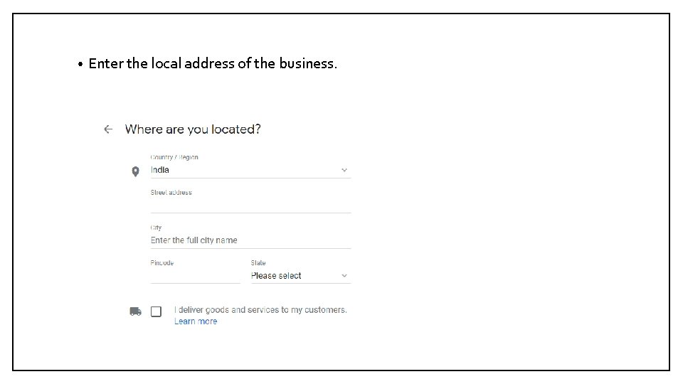683x384 pixels.
Task: Click the back arrow beside the heading
Action: tap(108, 129)
